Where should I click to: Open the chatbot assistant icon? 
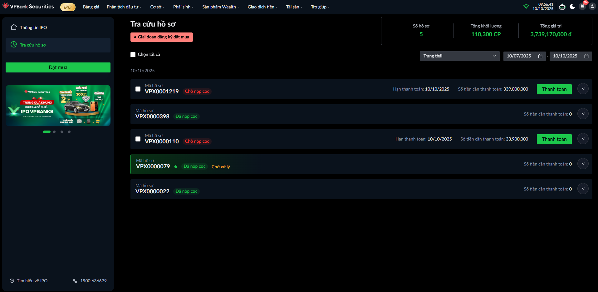click(x=562, y=7)
